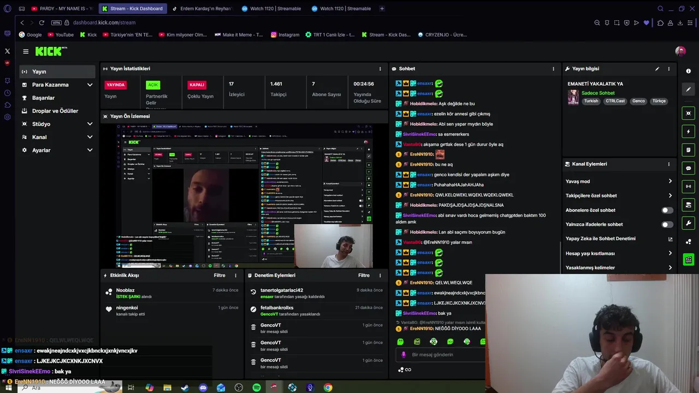This screenshot has height=393, width=699.
Task: Open OBS Studio from the taskbar
Action: tap(239, 388)
